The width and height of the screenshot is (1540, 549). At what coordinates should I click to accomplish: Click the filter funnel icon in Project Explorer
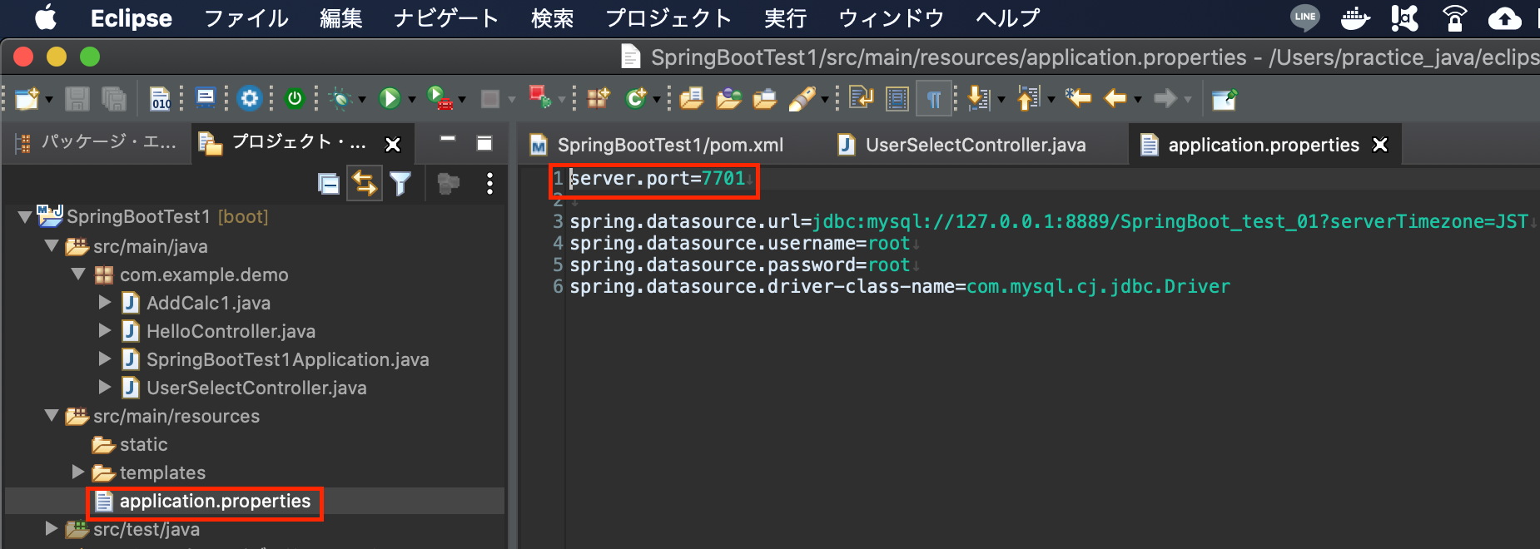pyautogui.click(x=400, y=183)
